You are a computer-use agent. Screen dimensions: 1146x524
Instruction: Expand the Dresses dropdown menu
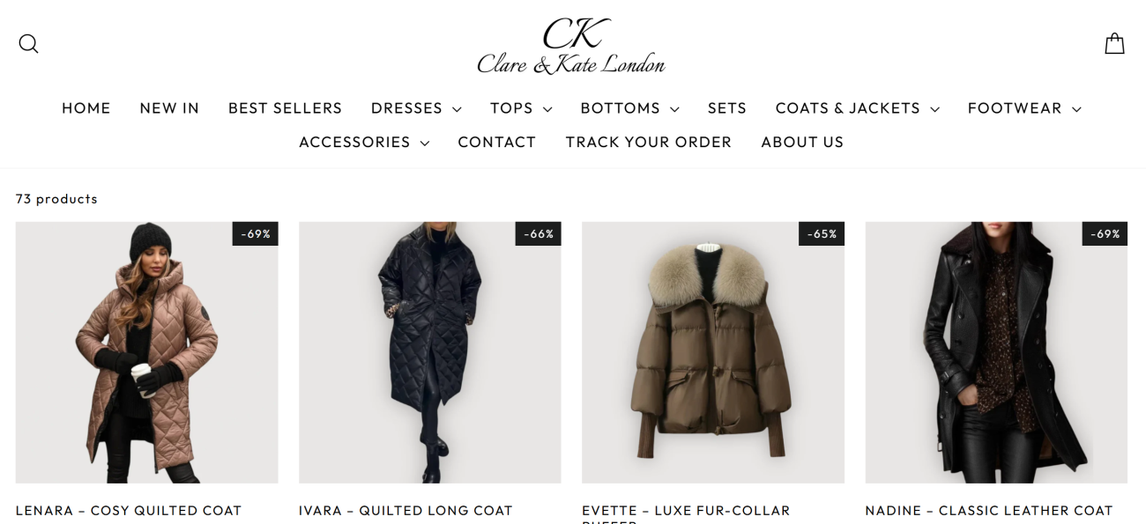click(x=416, y=108)
